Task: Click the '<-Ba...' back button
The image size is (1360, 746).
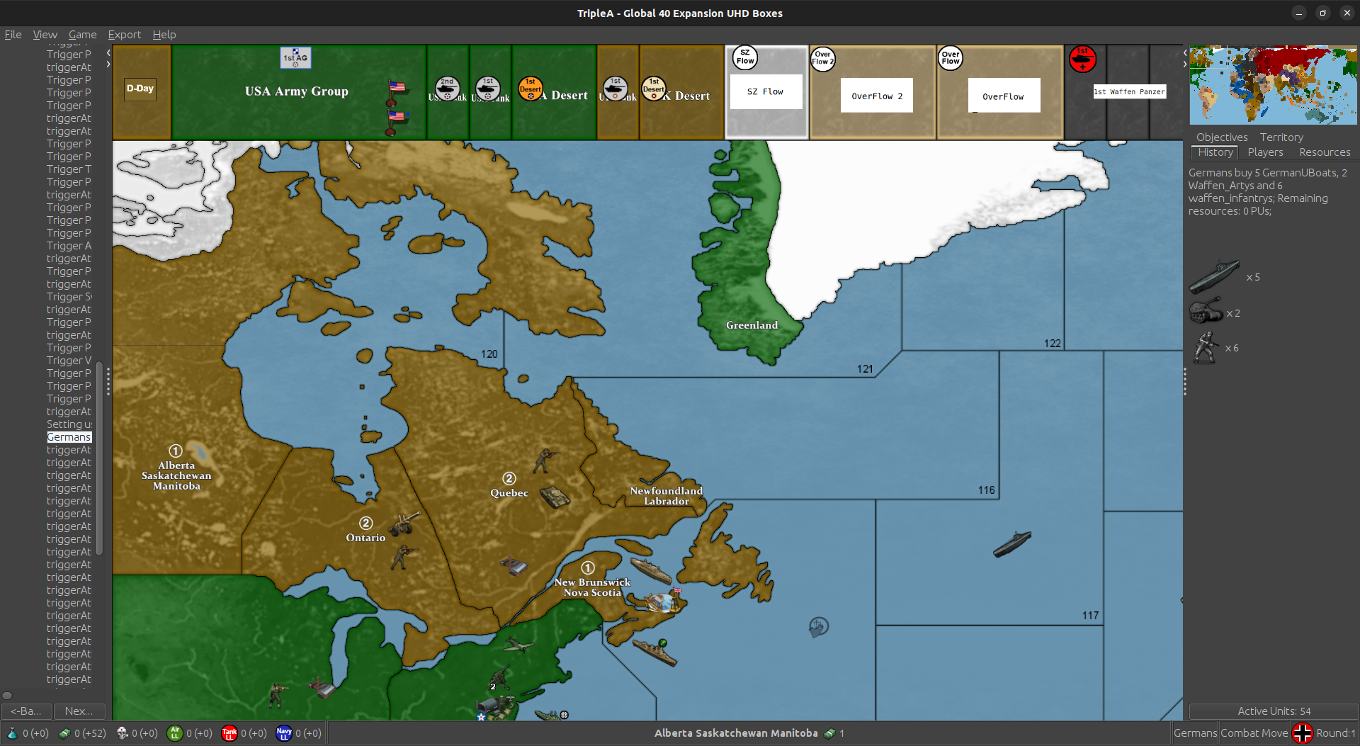Action: pos(25,711)
